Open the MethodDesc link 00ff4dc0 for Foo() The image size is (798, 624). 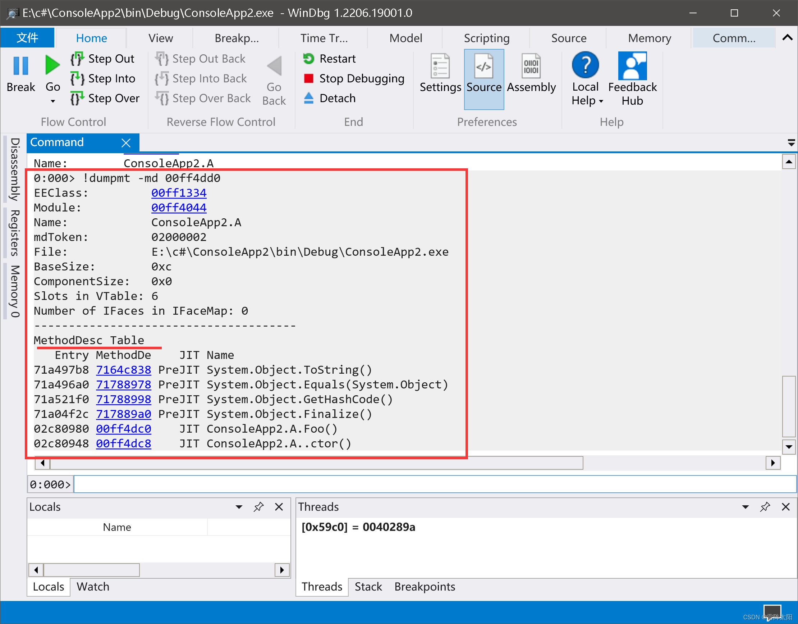[x=124, y=429]
